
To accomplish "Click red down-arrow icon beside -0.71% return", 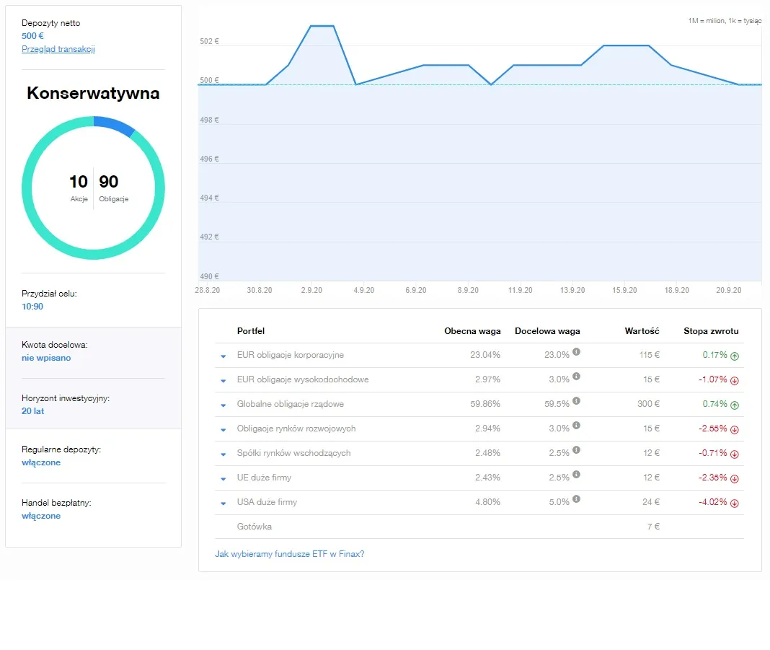I will coord(735,454).
